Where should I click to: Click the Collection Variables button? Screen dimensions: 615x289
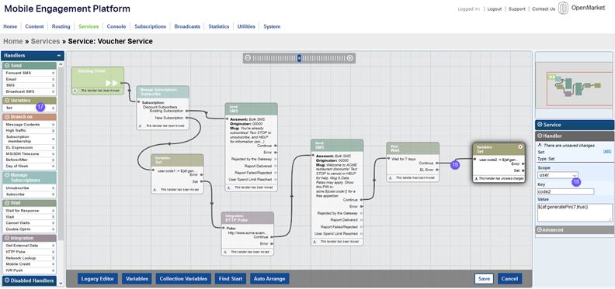coord(183,279)
